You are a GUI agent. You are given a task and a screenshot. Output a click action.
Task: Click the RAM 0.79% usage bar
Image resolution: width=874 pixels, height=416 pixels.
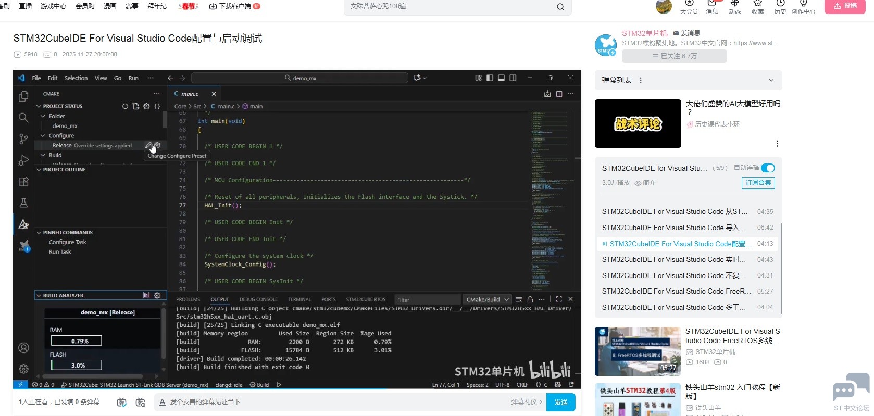point(77,341)
